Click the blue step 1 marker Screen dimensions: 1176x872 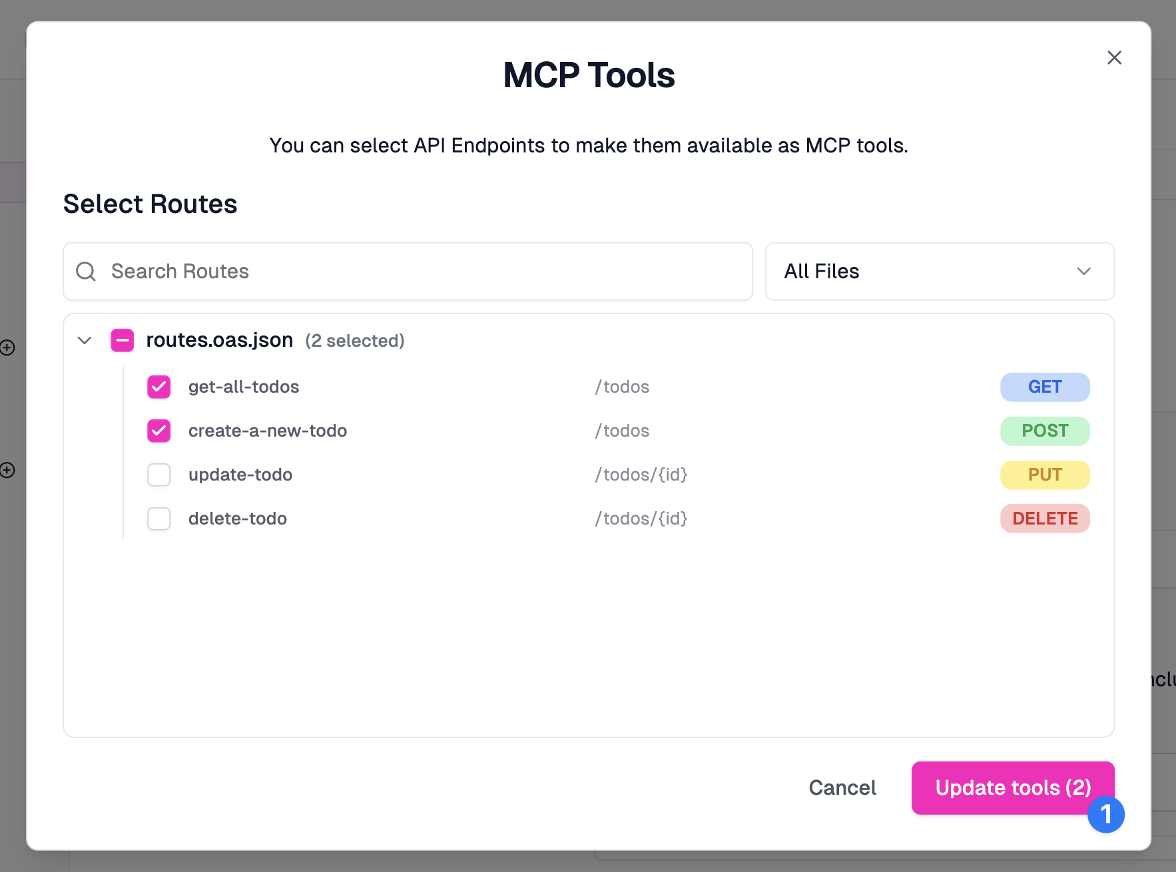[1106, 814]
